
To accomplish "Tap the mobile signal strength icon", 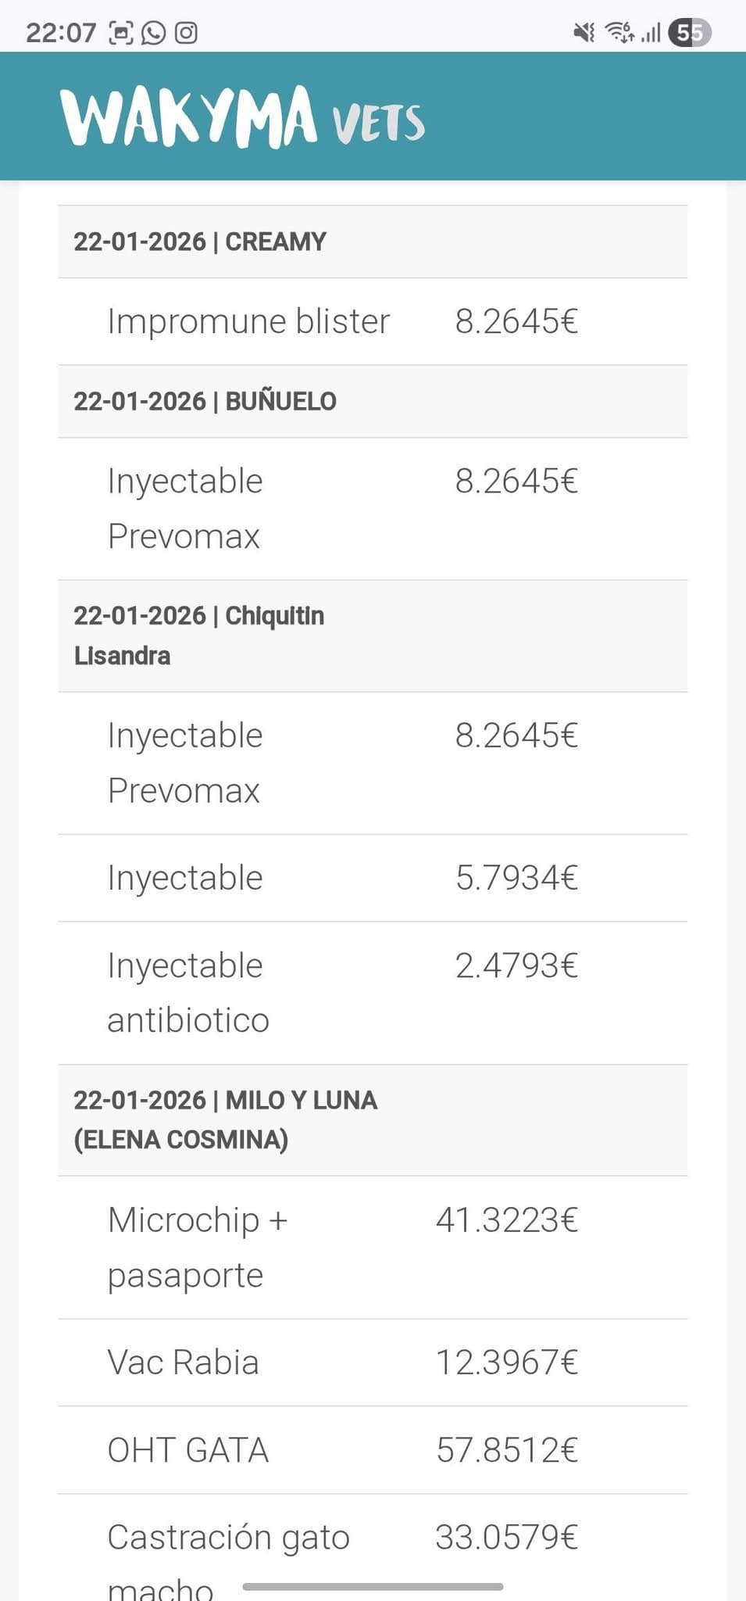I will tap(651, 33).
